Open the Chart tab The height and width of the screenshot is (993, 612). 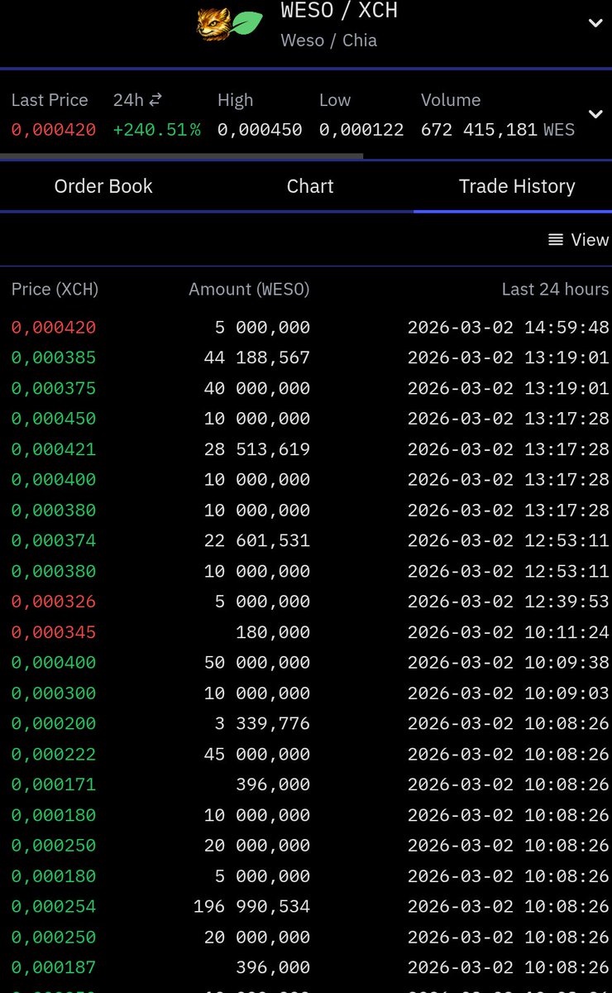(310, 186)
